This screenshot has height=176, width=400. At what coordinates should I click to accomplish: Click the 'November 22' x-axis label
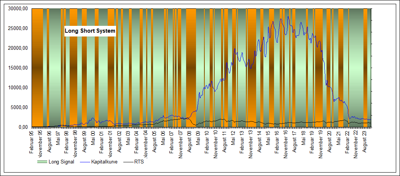(356, 144)
